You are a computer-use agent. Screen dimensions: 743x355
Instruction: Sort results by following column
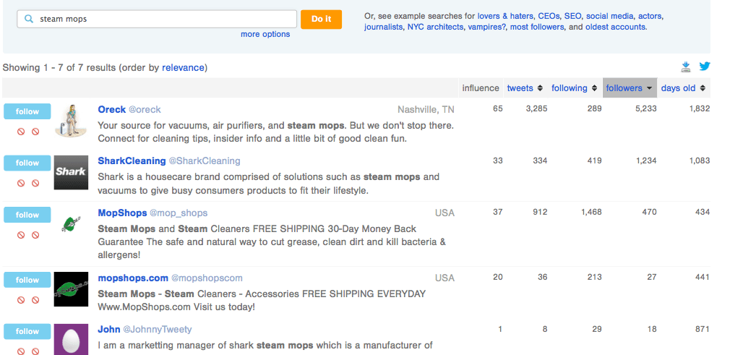click(574, 88)
